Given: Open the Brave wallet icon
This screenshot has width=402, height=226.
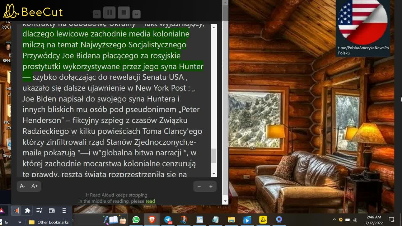Looking at the screenshot, I should (x=52, y=211).
